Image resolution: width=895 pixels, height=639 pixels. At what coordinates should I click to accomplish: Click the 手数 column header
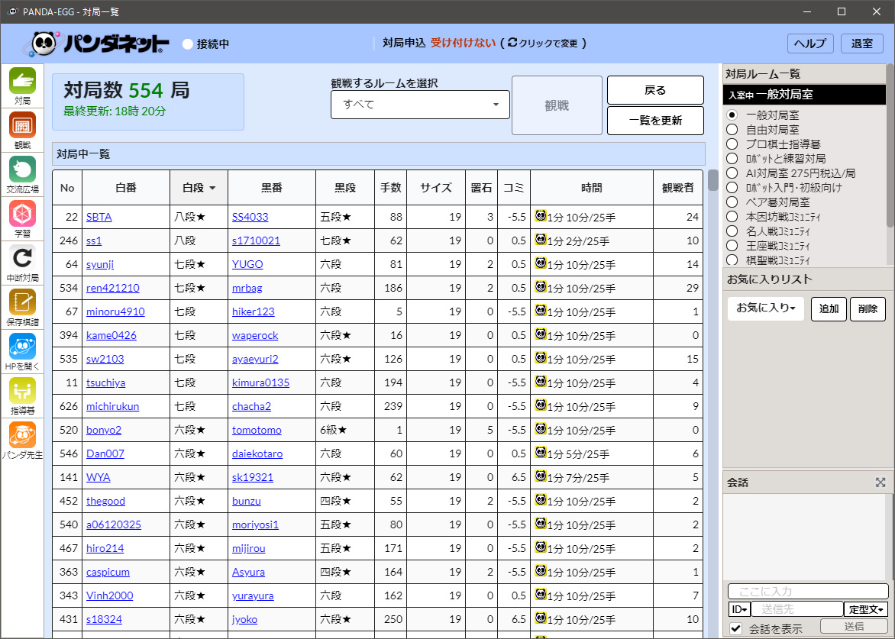[390, 188]
